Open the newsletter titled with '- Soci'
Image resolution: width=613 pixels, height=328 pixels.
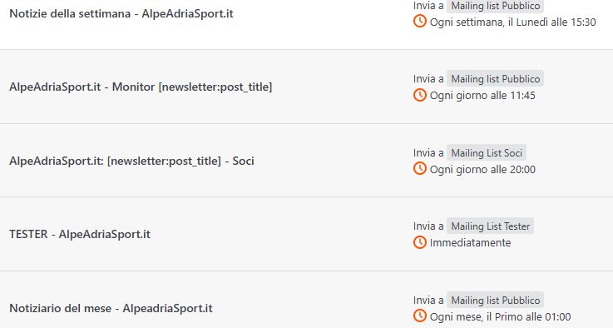[x=131, y=161]
